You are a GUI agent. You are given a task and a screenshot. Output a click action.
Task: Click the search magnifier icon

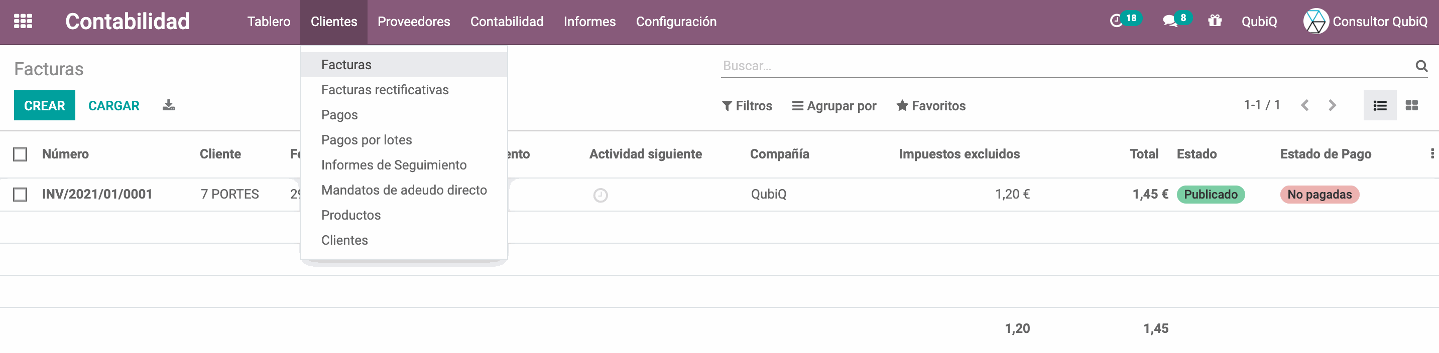click(1421, 66)
